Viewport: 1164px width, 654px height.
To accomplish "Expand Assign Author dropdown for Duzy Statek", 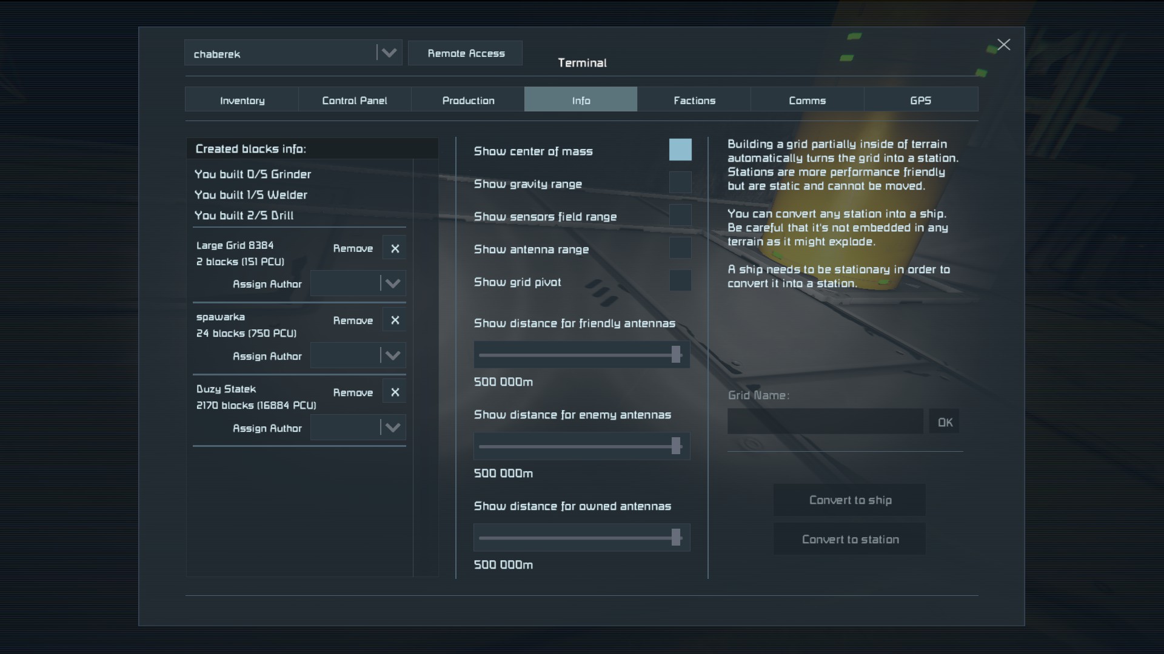I will click(x=392, y=428).
